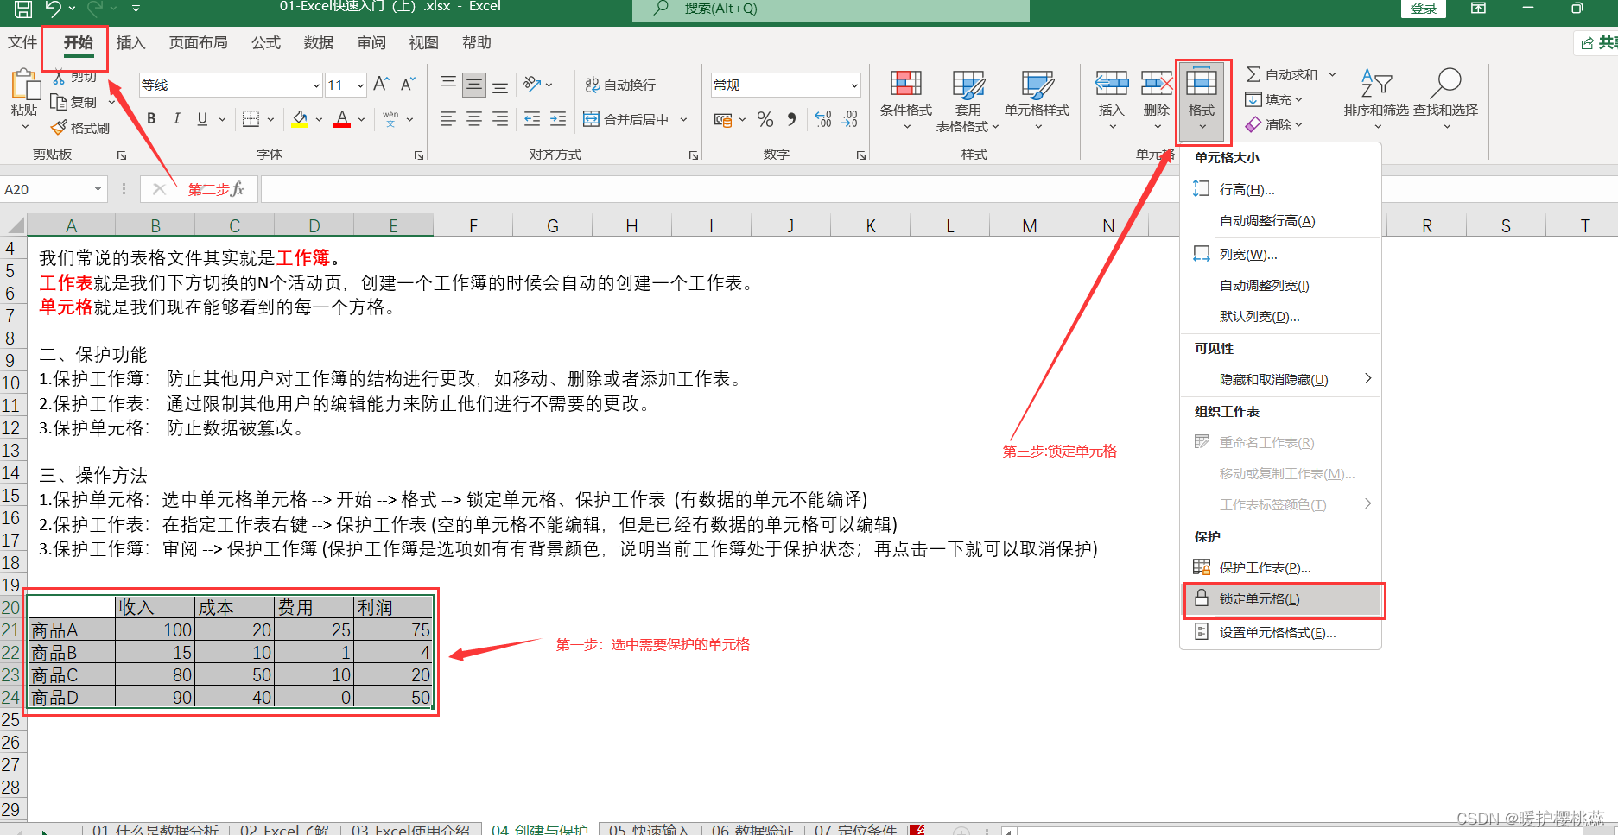Switch to the 视图 tab
The image size is (1618, 835).
click(x=423, y=42)
